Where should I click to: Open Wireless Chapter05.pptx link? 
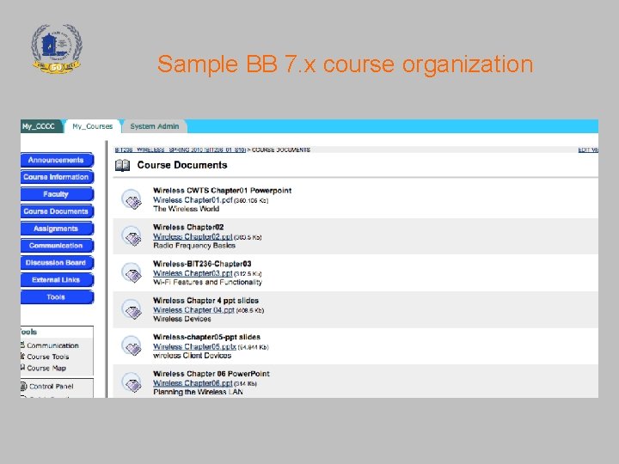tap(194, 347)
